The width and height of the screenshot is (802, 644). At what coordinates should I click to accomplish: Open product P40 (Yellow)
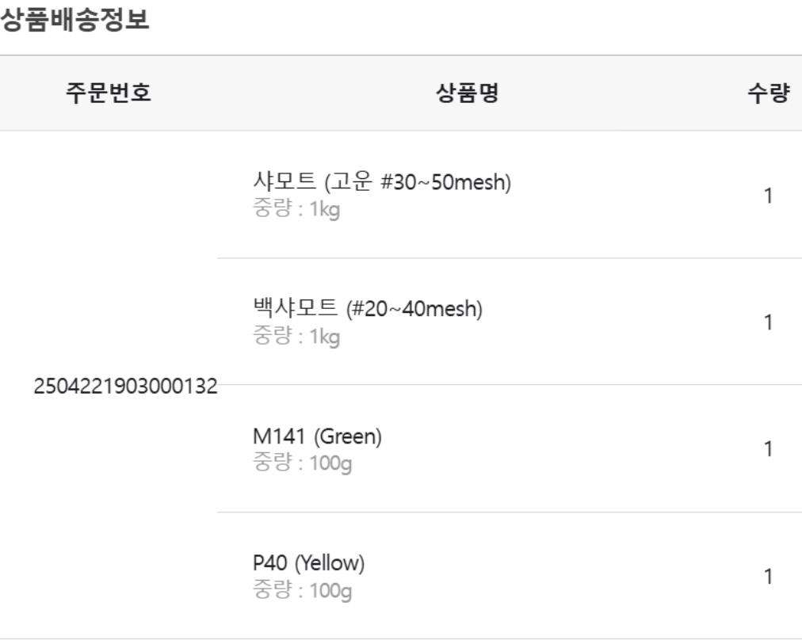tap(308, 562)
